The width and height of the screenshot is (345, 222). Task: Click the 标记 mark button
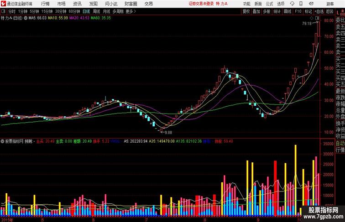pos(308,11)
